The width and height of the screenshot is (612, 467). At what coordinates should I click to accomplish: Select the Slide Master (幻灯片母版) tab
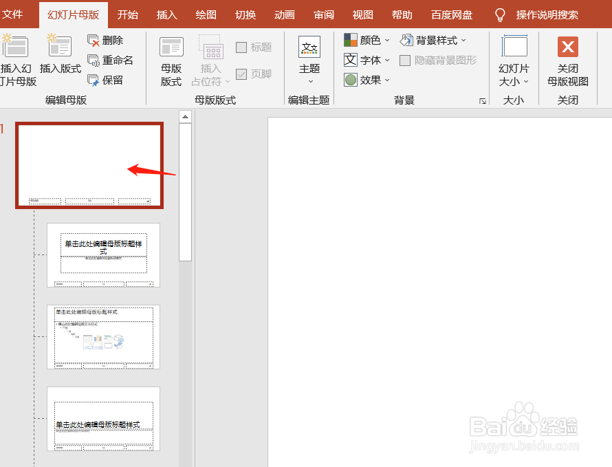pos(74,15)
